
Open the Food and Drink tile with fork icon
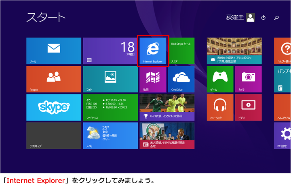(x=283, y=79)
